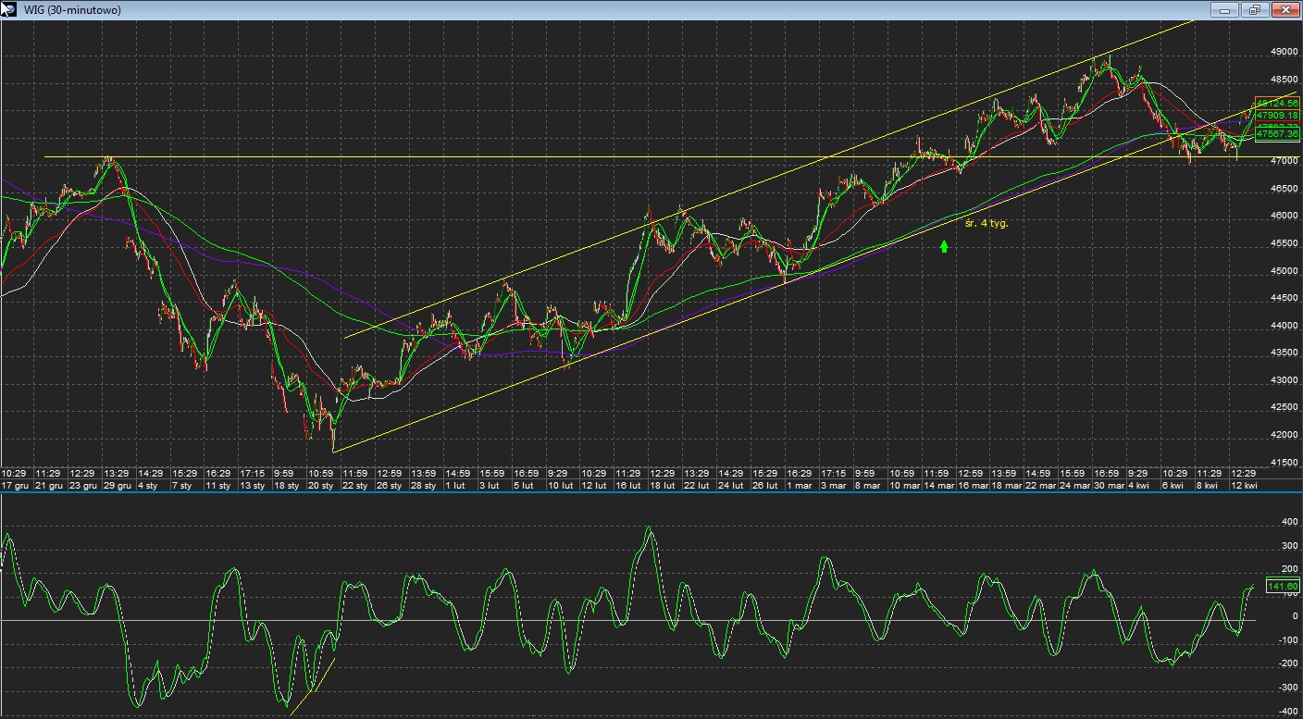The width and height of the screenshot is (1303, 719).
Task: Click the '1 mar' date on time axis
Action: (x=799, y=486)
